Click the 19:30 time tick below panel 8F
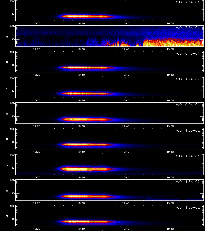Image resolution: width=205 pixels, height=231 pixels. tap(81, 203)
